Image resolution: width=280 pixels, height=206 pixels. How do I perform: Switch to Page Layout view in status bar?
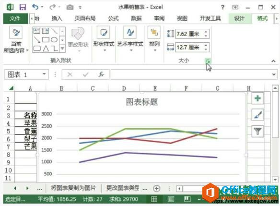(x=171, y=199)
